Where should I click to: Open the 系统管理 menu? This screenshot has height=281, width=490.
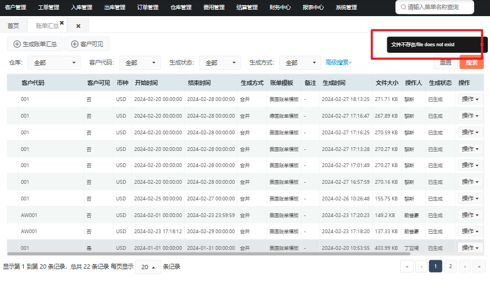[346, 7]
